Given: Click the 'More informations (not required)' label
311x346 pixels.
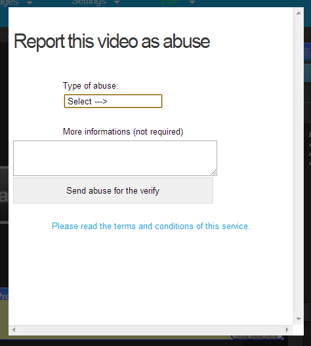Looking at the screenshot, I should 123,132.
